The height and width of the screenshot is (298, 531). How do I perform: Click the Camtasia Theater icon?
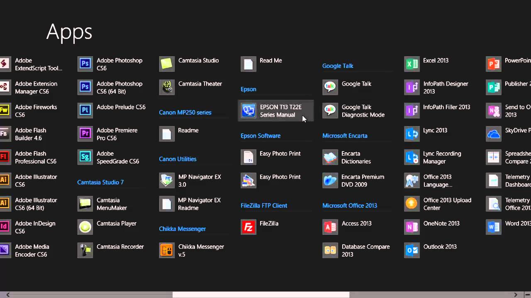point(167,87)
